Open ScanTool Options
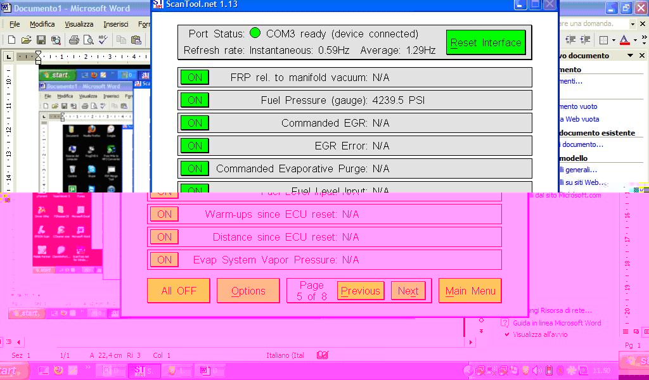 (x=248, y=291)
